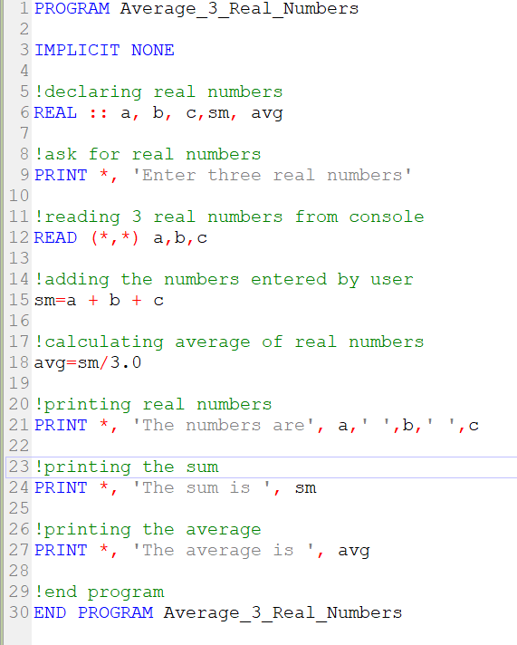The image size is (517, 645).
Task: Click string 'The numbers are' on line 21
Action: (223, 426)
